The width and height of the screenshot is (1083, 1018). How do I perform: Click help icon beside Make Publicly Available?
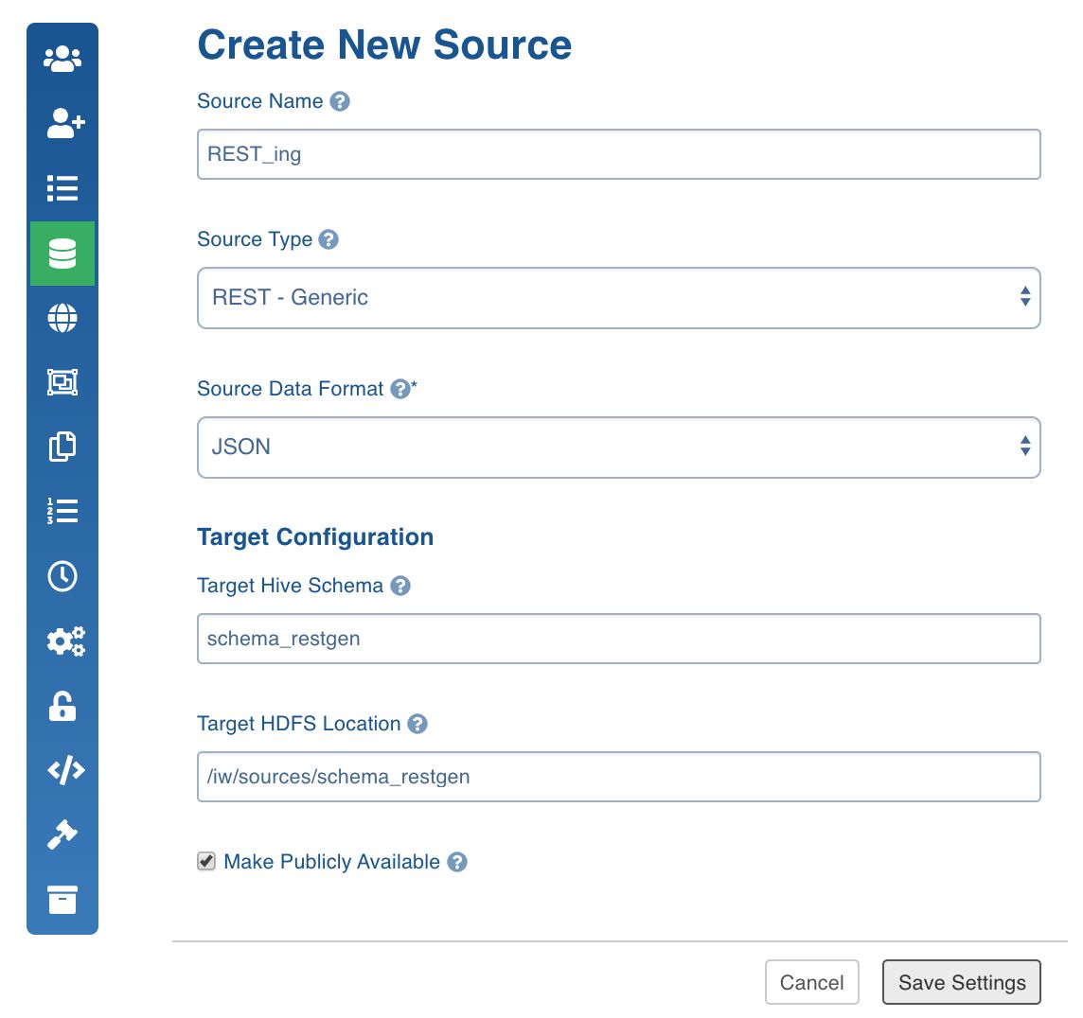pyautogui.click(x=457, y=862)
